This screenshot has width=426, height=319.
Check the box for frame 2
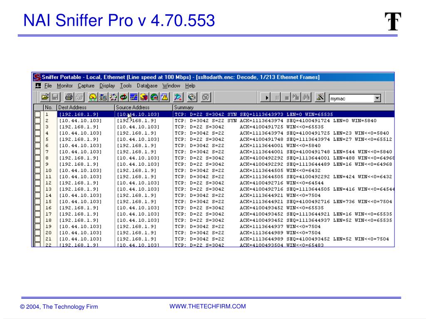pos(38,120)
